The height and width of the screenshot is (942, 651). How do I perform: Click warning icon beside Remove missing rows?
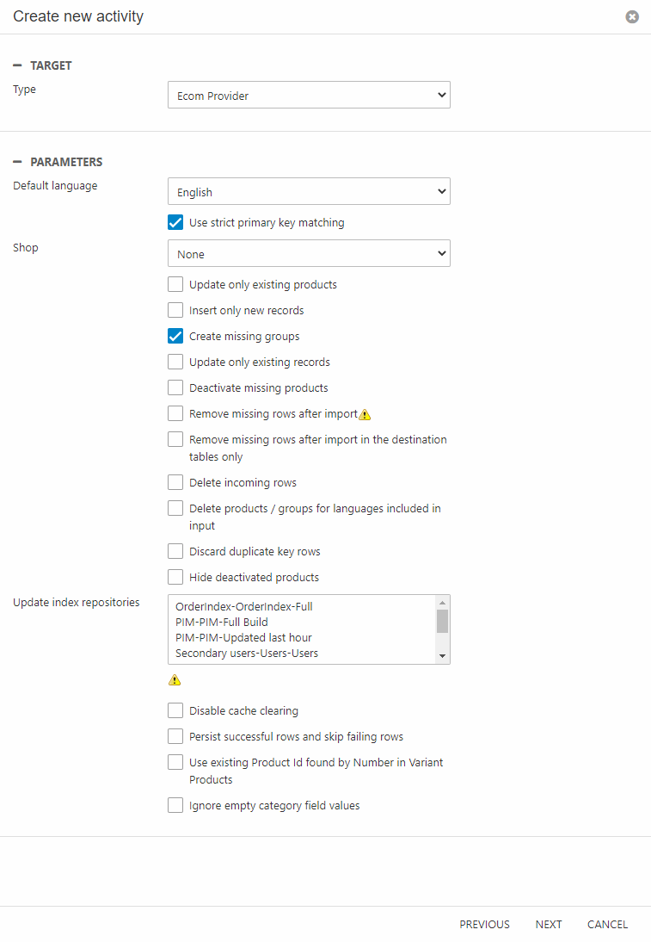(x=365, y=414)
